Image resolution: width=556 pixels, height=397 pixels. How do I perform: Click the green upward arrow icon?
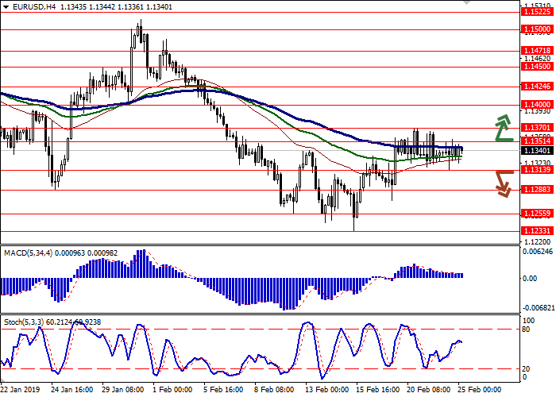point(503,127)
